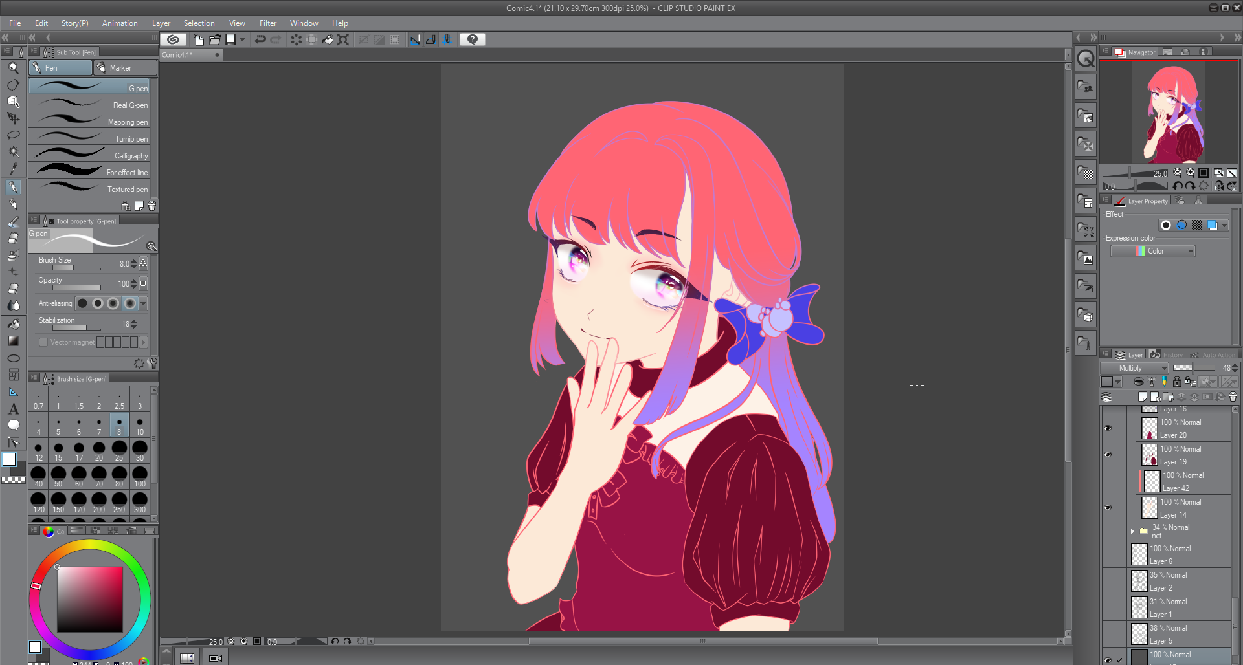Switch to the Marker sub tool tab
This screenshot has height=665, width=1243.
tap(125, 68)
